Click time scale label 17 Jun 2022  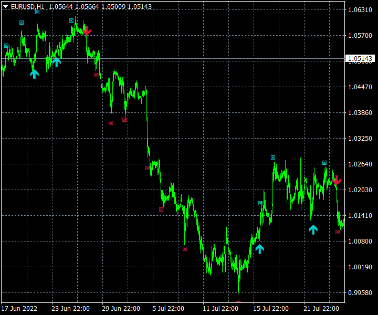point(19,309)
